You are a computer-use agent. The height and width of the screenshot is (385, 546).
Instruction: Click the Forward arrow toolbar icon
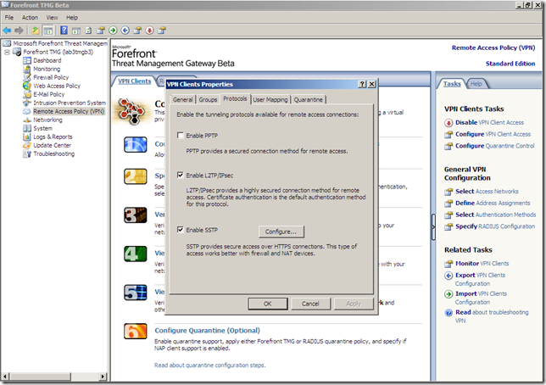[x=19, y=31]
